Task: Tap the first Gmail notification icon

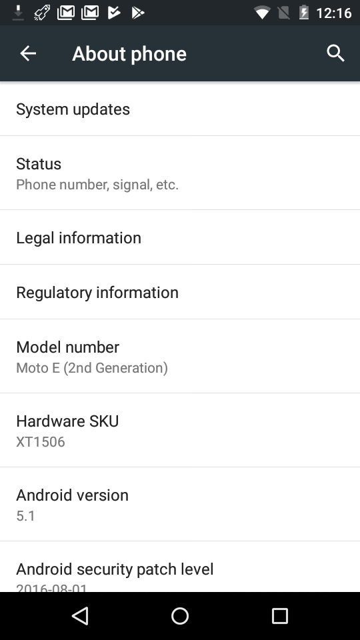Action: coord(66,13)
